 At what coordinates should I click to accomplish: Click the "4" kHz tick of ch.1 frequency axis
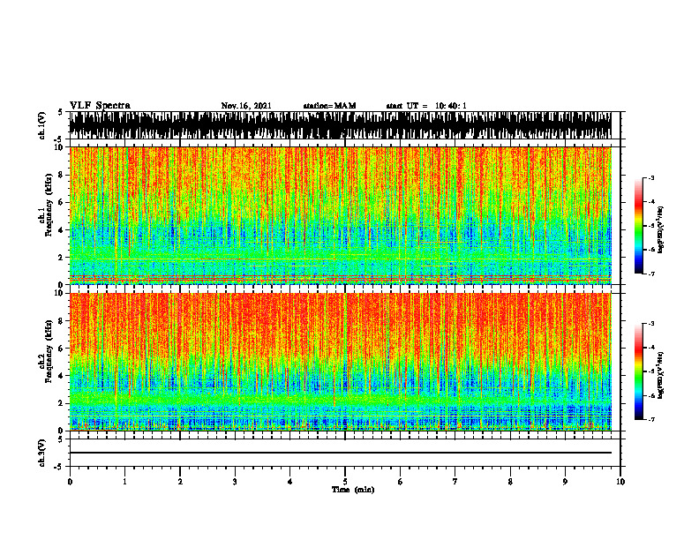(61, 230)
